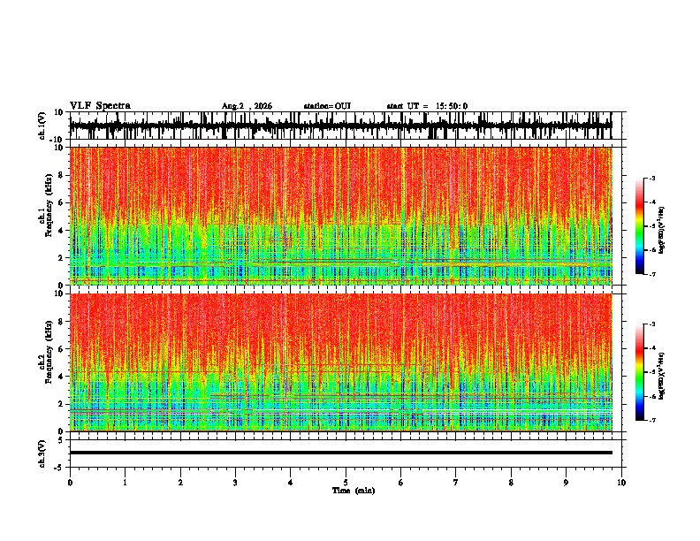
Task: Click the ch.1 spectrogram panel
Action: 341,216
